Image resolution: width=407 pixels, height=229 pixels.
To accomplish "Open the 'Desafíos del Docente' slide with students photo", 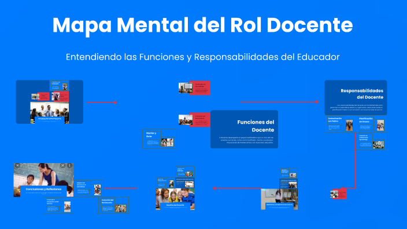I will pyautogui.click(x=175, y=199).
